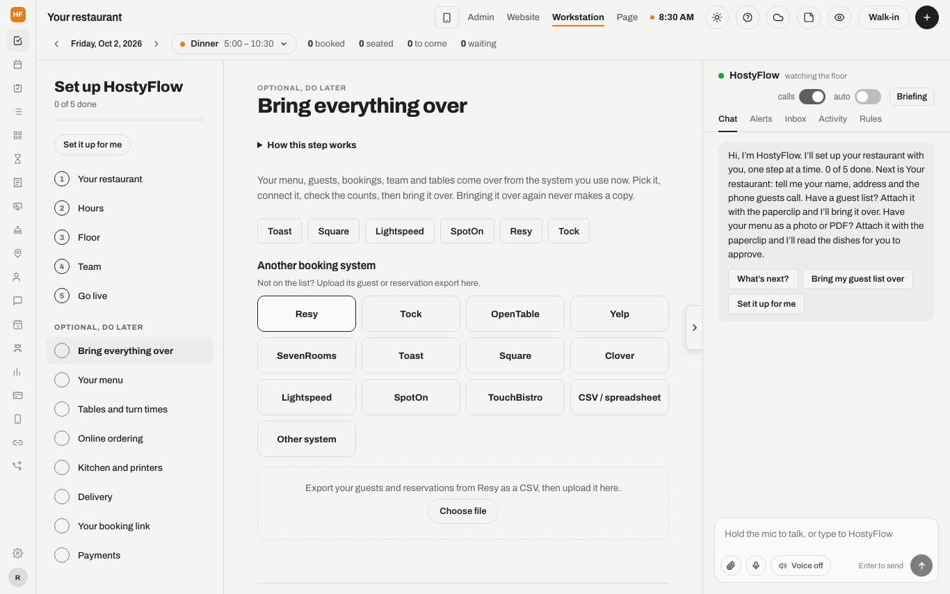Open the credit card icon in sidebar

pyautogui.click(x=17, y=396)
